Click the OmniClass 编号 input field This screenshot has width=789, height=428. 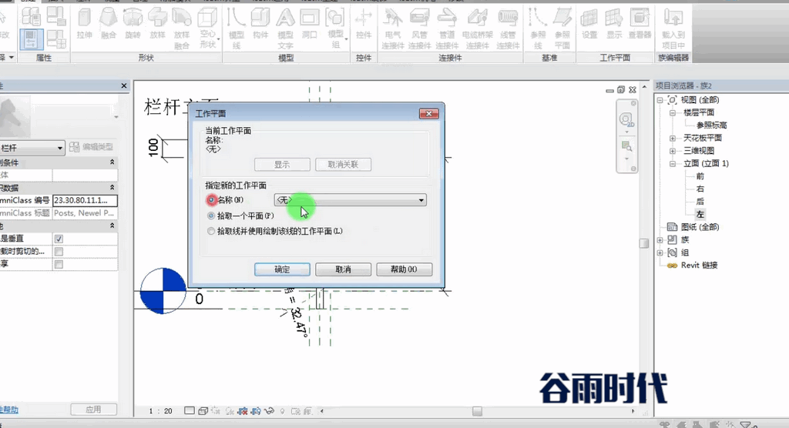click(85, 200)
